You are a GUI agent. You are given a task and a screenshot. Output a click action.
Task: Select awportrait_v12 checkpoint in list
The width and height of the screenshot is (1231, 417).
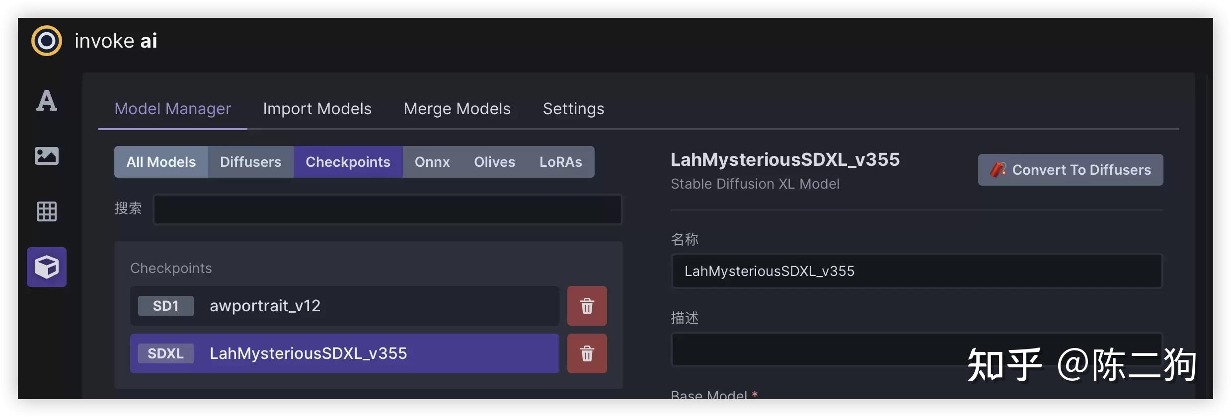(x=345, y=306)
